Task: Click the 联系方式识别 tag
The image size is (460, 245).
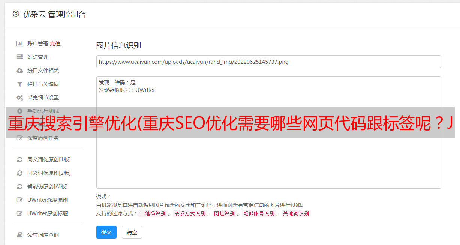Action: point(190,213)
